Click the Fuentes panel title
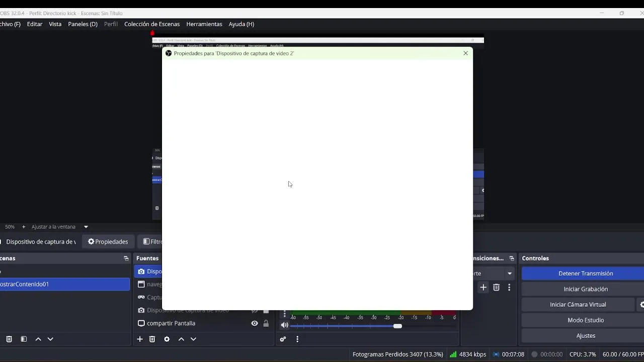Image resolution: width=644 pixels, height=362 pixels. tap(147, 258)
